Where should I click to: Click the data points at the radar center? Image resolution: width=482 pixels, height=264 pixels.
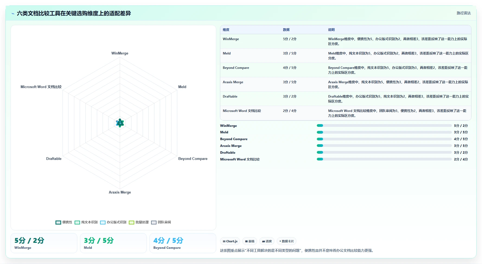(x=120, y=123)
